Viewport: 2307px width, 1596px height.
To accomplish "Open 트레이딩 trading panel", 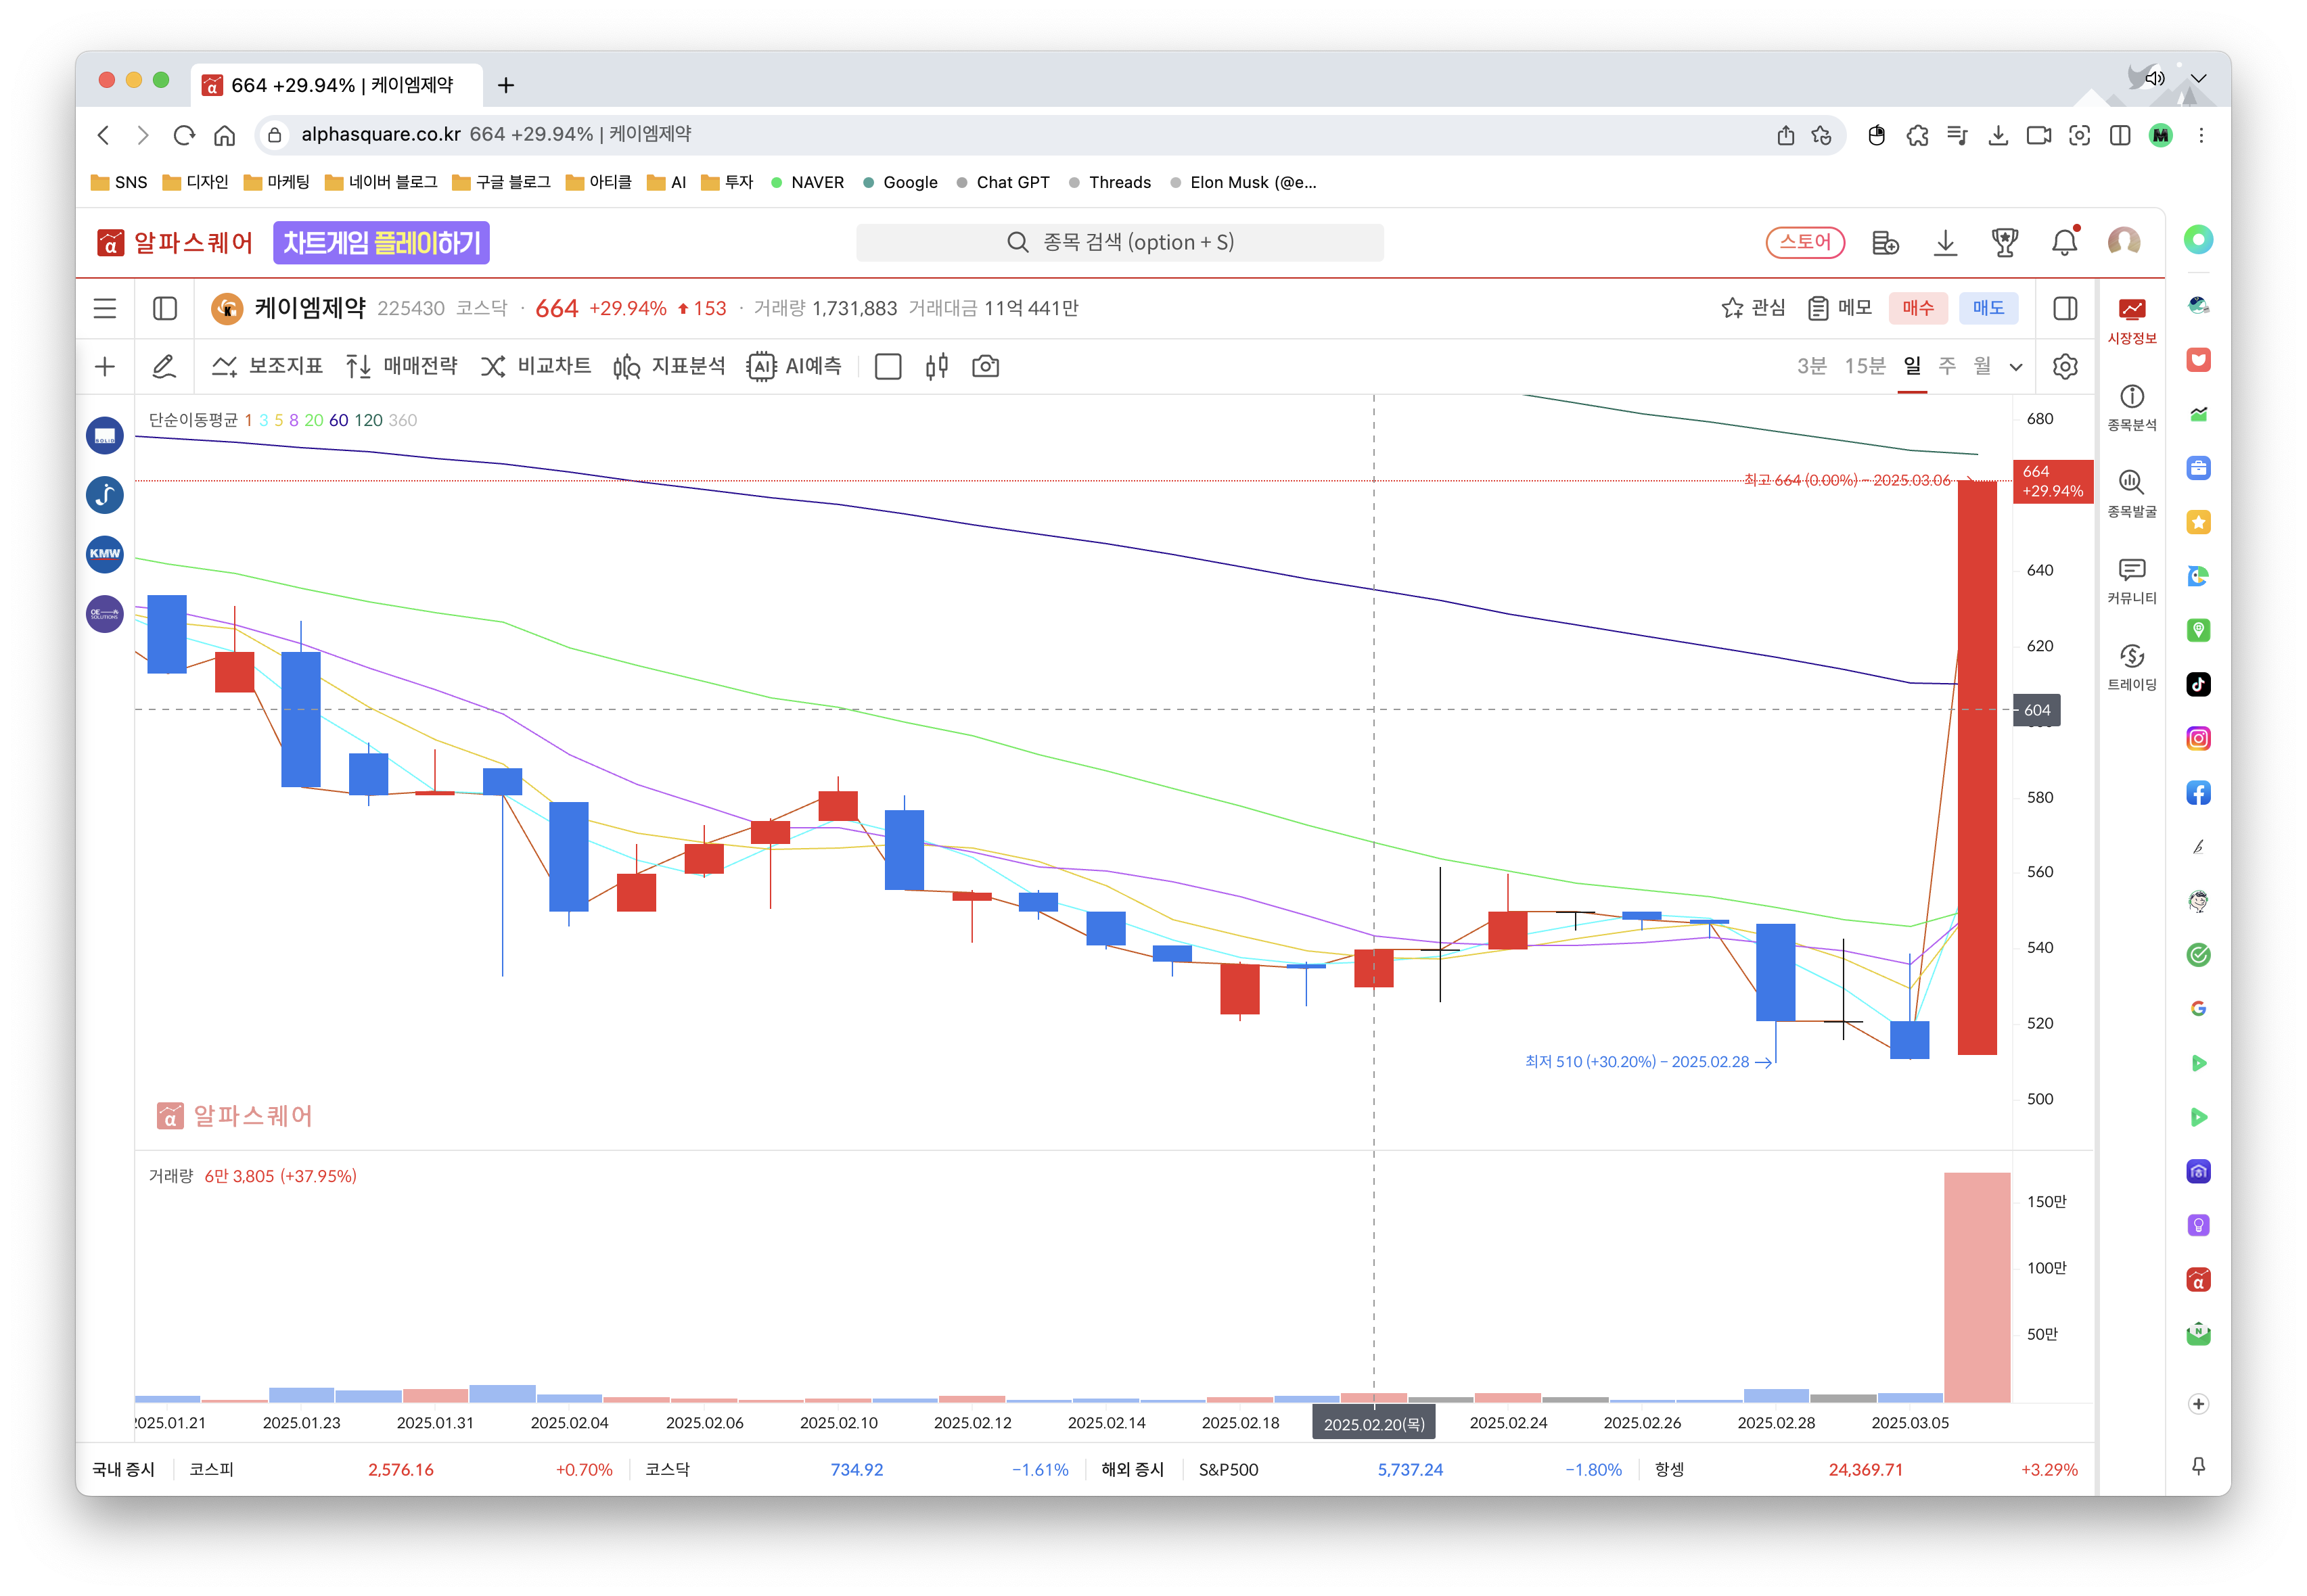I will [2132, 667].
